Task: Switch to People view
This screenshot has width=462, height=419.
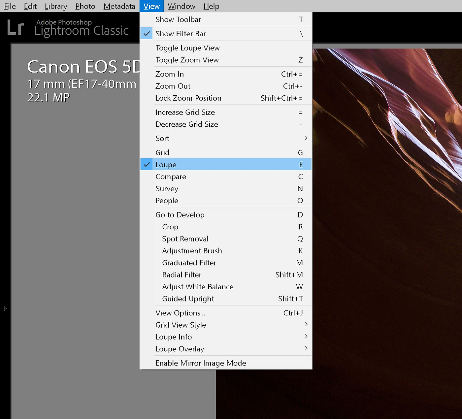Action: coord(226,201)
